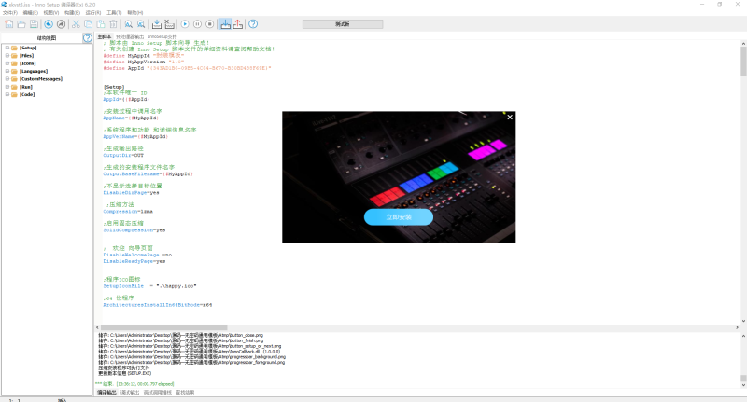747x402 pixels.
Task: Click the Help question mark toolbar icon
Action: pos(253,24)
